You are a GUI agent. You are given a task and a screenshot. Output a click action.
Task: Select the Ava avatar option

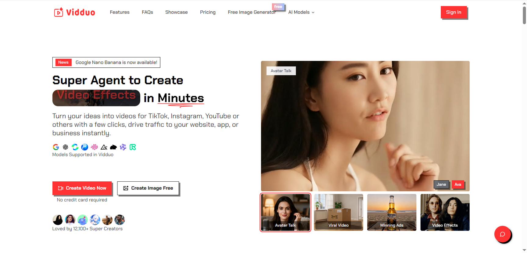click(458, 184)
